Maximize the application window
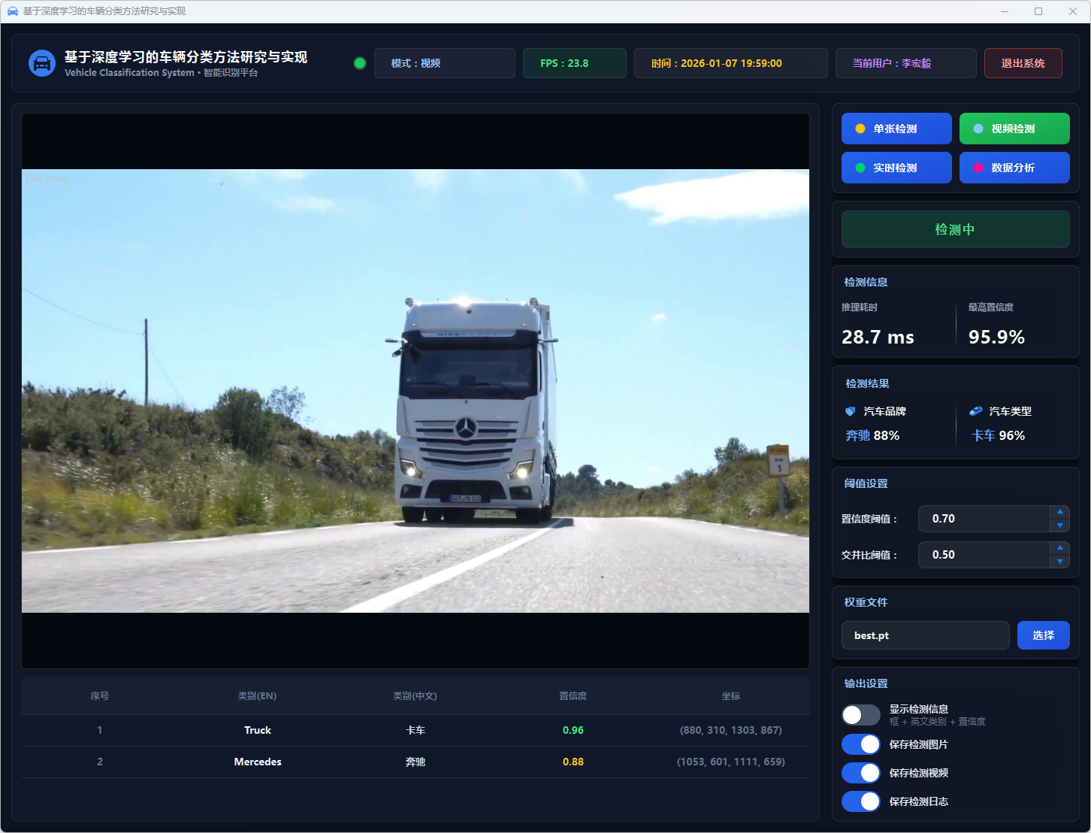The height and width of the screenshot is (833, 1091). point(1038,11)
